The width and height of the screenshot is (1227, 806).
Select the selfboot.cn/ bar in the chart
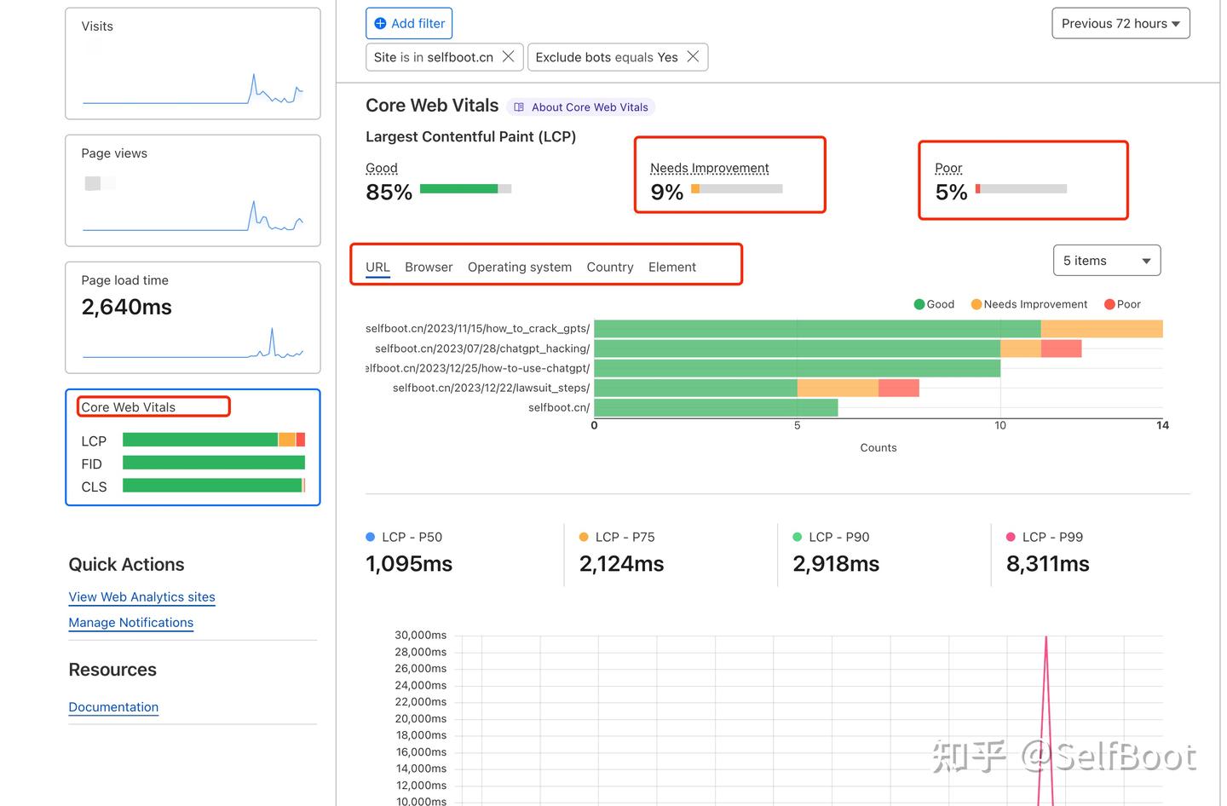click(x=716, y=407)
